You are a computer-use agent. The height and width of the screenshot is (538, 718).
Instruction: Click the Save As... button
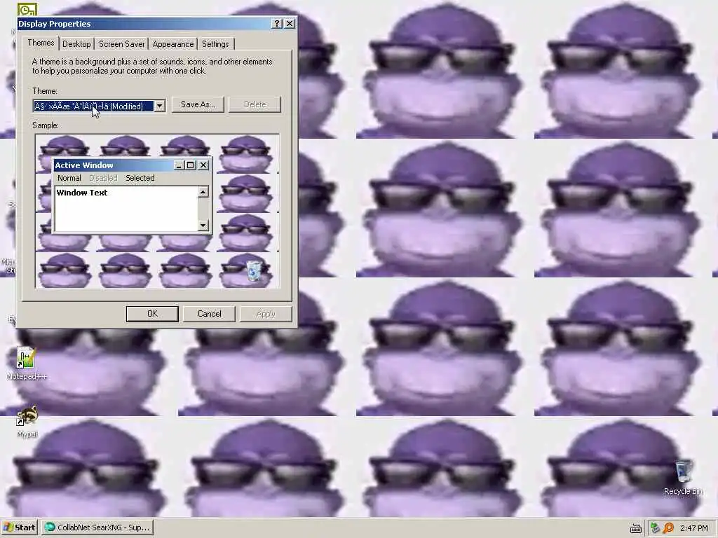(198, 104)
